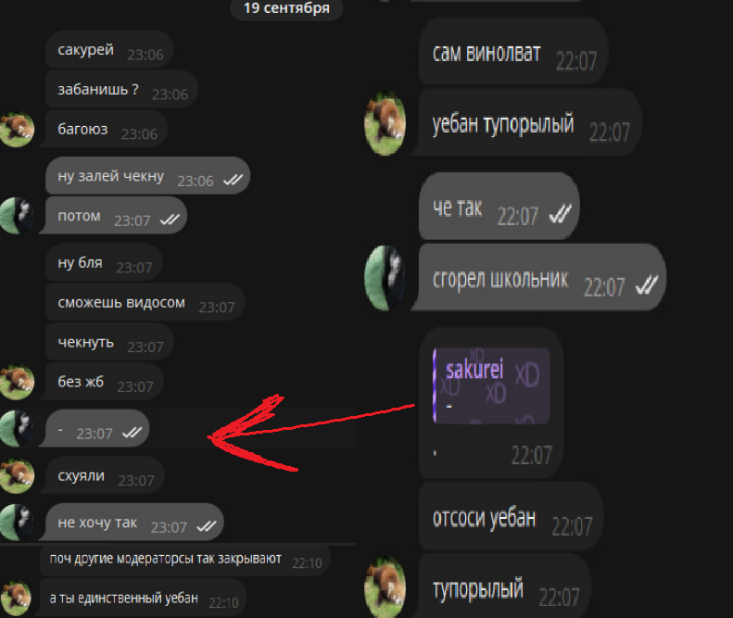Click dark avatar next to 'сгорел школьник'
Image resolution: width=733 pixels, height=618 pixels.
(385, 278)
